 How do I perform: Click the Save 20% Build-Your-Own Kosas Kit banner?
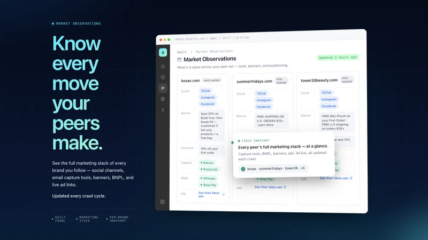tap(211, 126)
